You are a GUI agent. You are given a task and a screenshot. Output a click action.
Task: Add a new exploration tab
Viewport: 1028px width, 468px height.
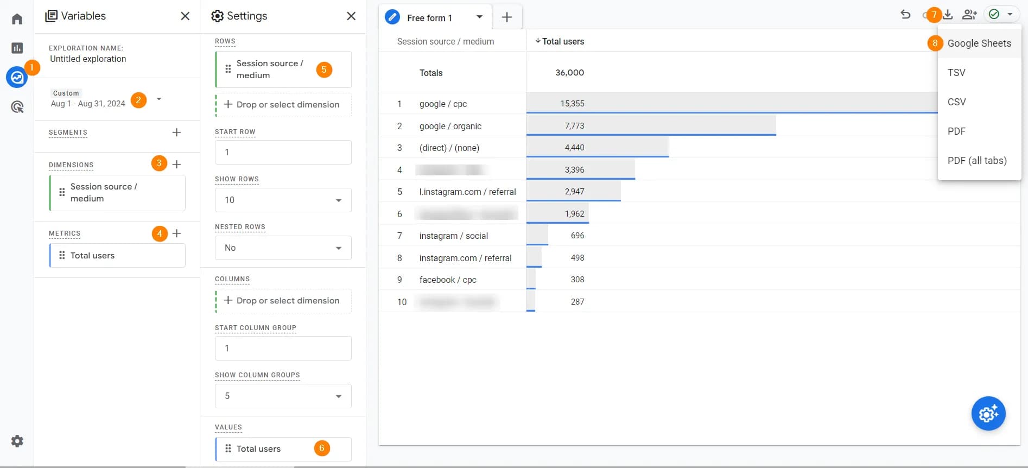tap(507, 17)
